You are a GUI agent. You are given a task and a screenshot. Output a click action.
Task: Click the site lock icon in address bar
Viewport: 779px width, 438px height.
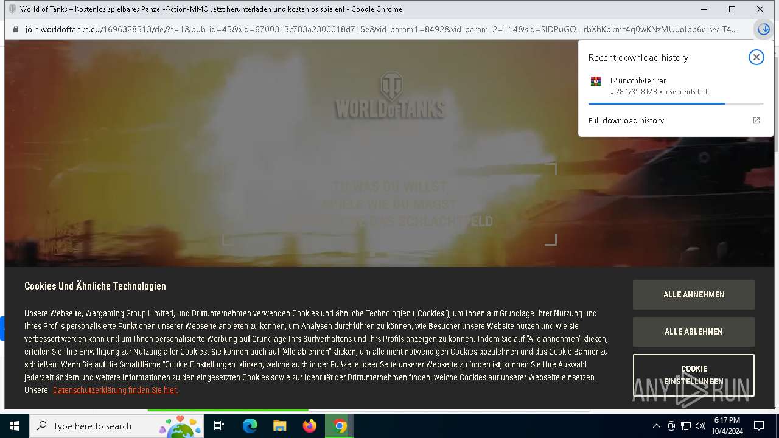pos(16,29)
